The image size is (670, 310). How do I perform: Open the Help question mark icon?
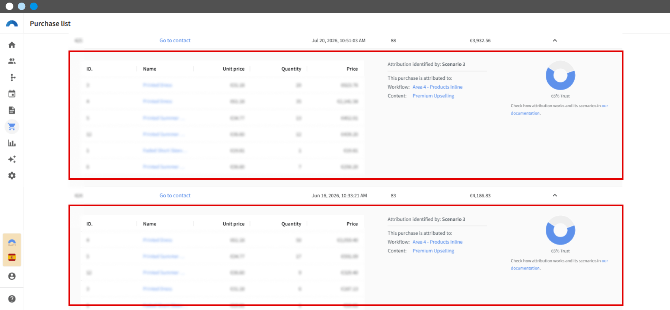tap(12, 299)
